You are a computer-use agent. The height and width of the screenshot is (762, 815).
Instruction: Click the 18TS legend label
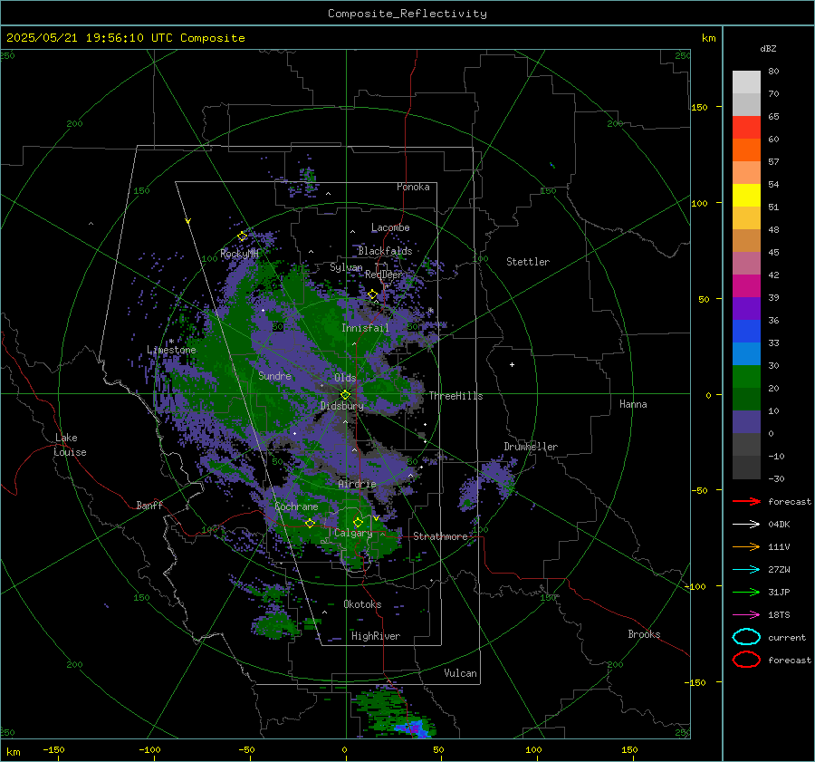point(779,615)
